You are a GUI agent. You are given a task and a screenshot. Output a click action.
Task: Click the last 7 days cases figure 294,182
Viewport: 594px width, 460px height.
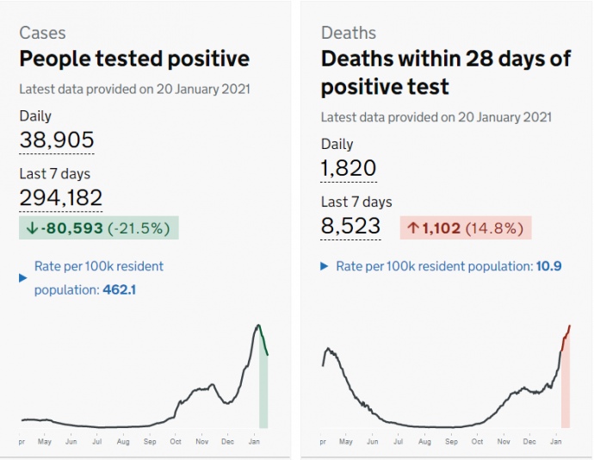[x=60, y=197]
